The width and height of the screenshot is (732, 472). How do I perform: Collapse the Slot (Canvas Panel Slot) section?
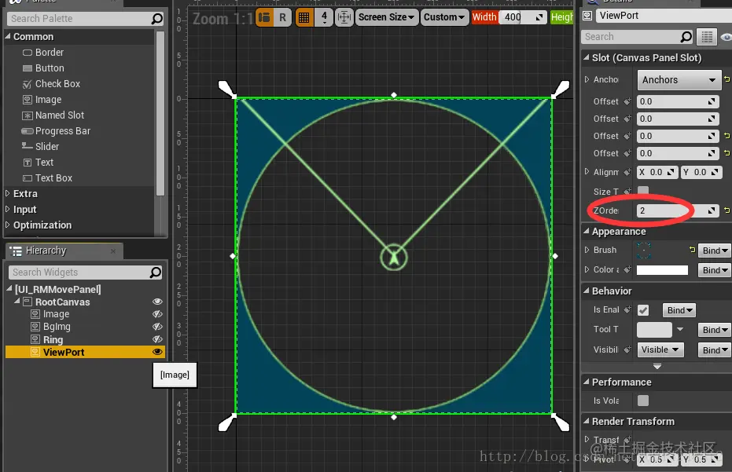[x=587, y=57]
